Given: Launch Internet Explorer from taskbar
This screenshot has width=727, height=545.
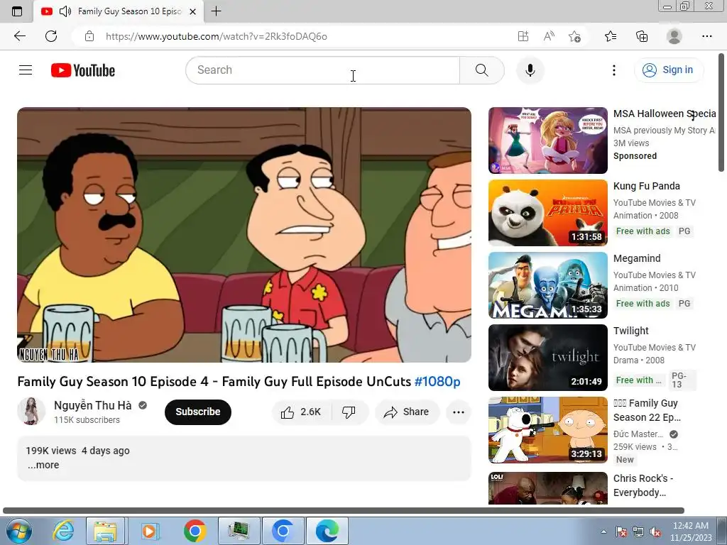Looking at the screenshot, I should coord(63,531).
